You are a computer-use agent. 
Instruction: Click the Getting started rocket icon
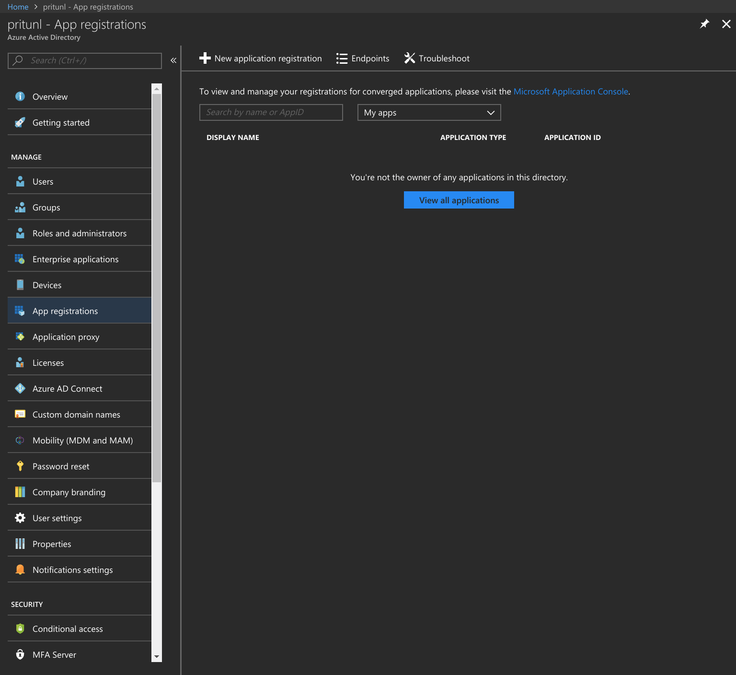20,123
